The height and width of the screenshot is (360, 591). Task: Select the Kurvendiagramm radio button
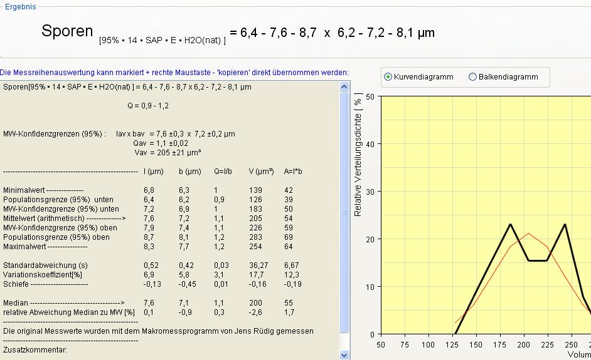coord(388,77)
